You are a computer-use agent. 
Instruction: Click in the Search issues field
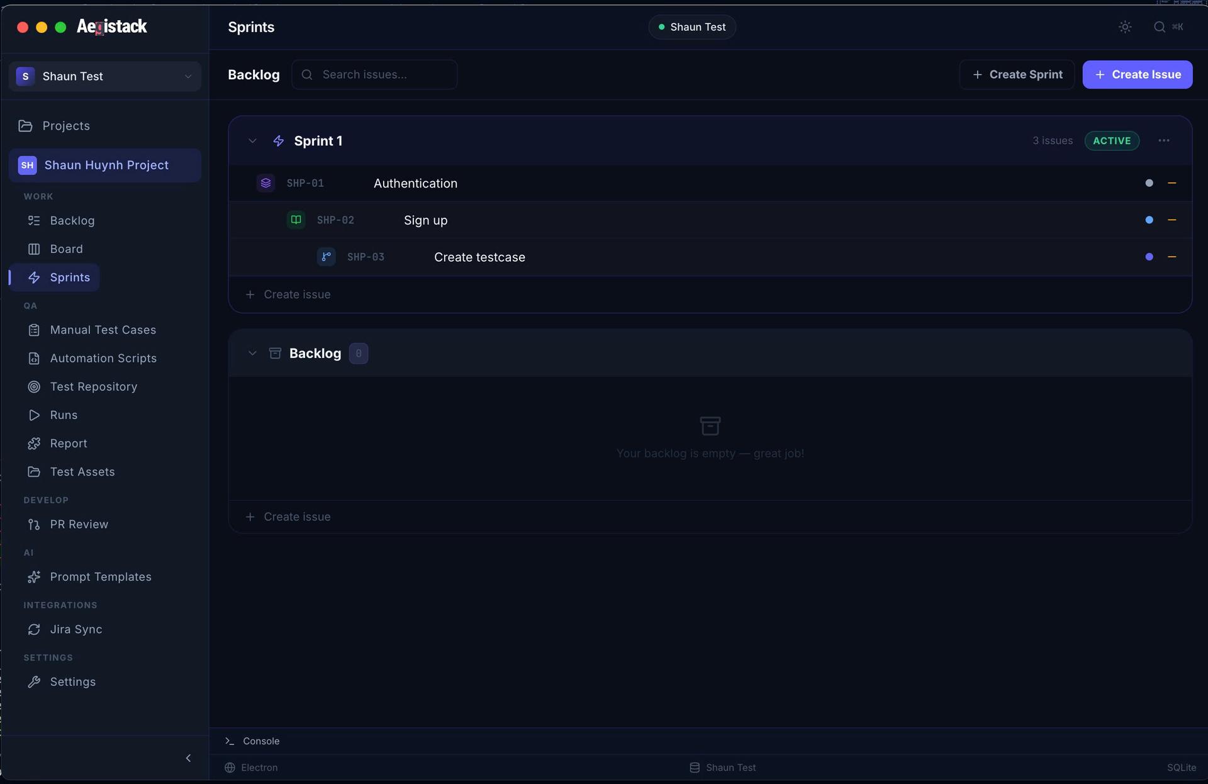pos(374,74)
